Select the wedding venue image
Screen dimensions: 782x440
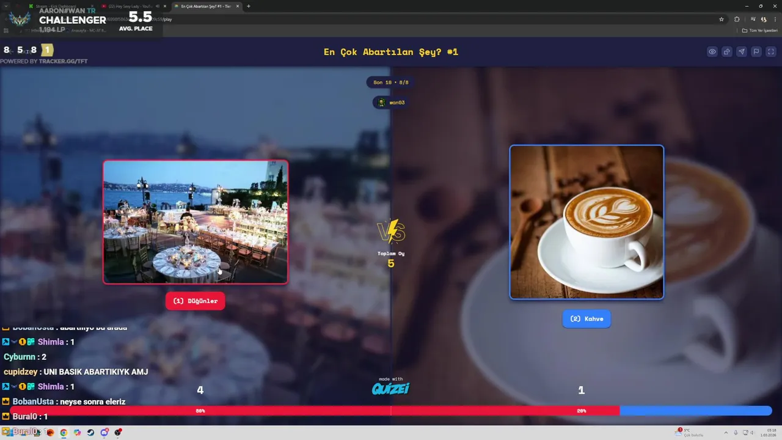pos(195,222)
